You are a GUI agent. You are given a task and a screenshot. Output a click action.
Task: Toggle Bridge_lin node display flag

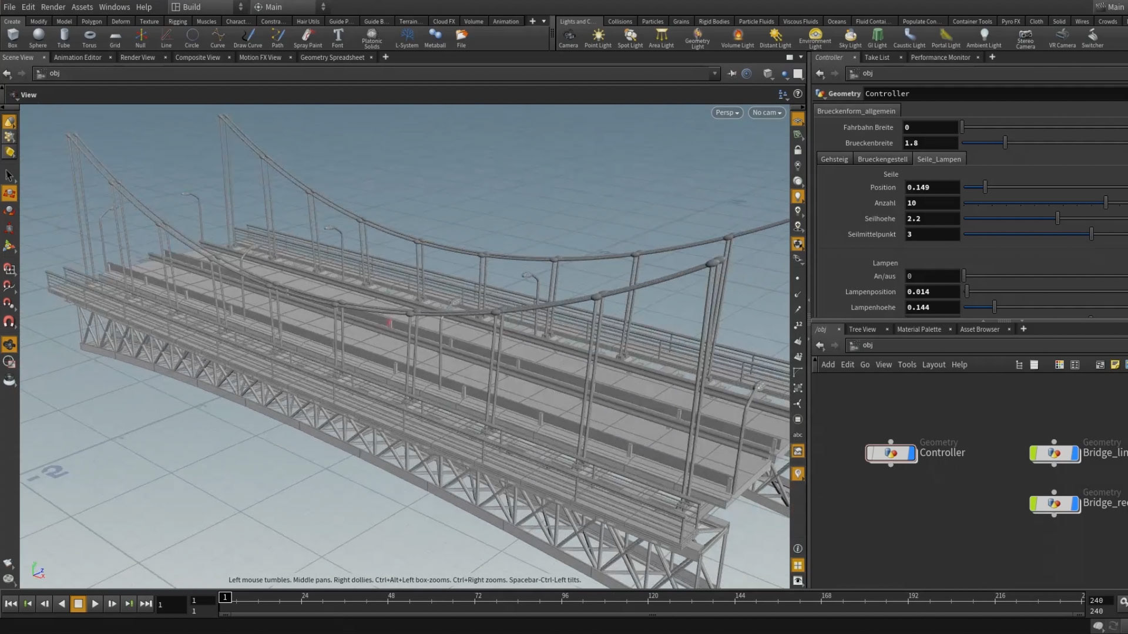(1075, 453)
